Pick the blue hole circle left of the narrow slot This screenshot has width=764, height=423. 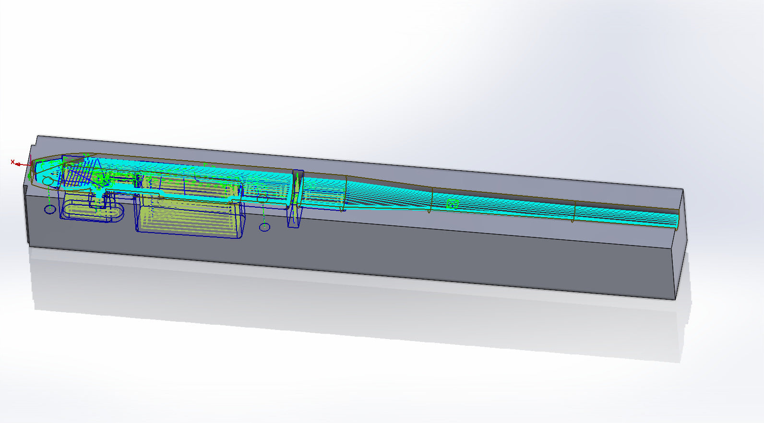tap(264, 227)
